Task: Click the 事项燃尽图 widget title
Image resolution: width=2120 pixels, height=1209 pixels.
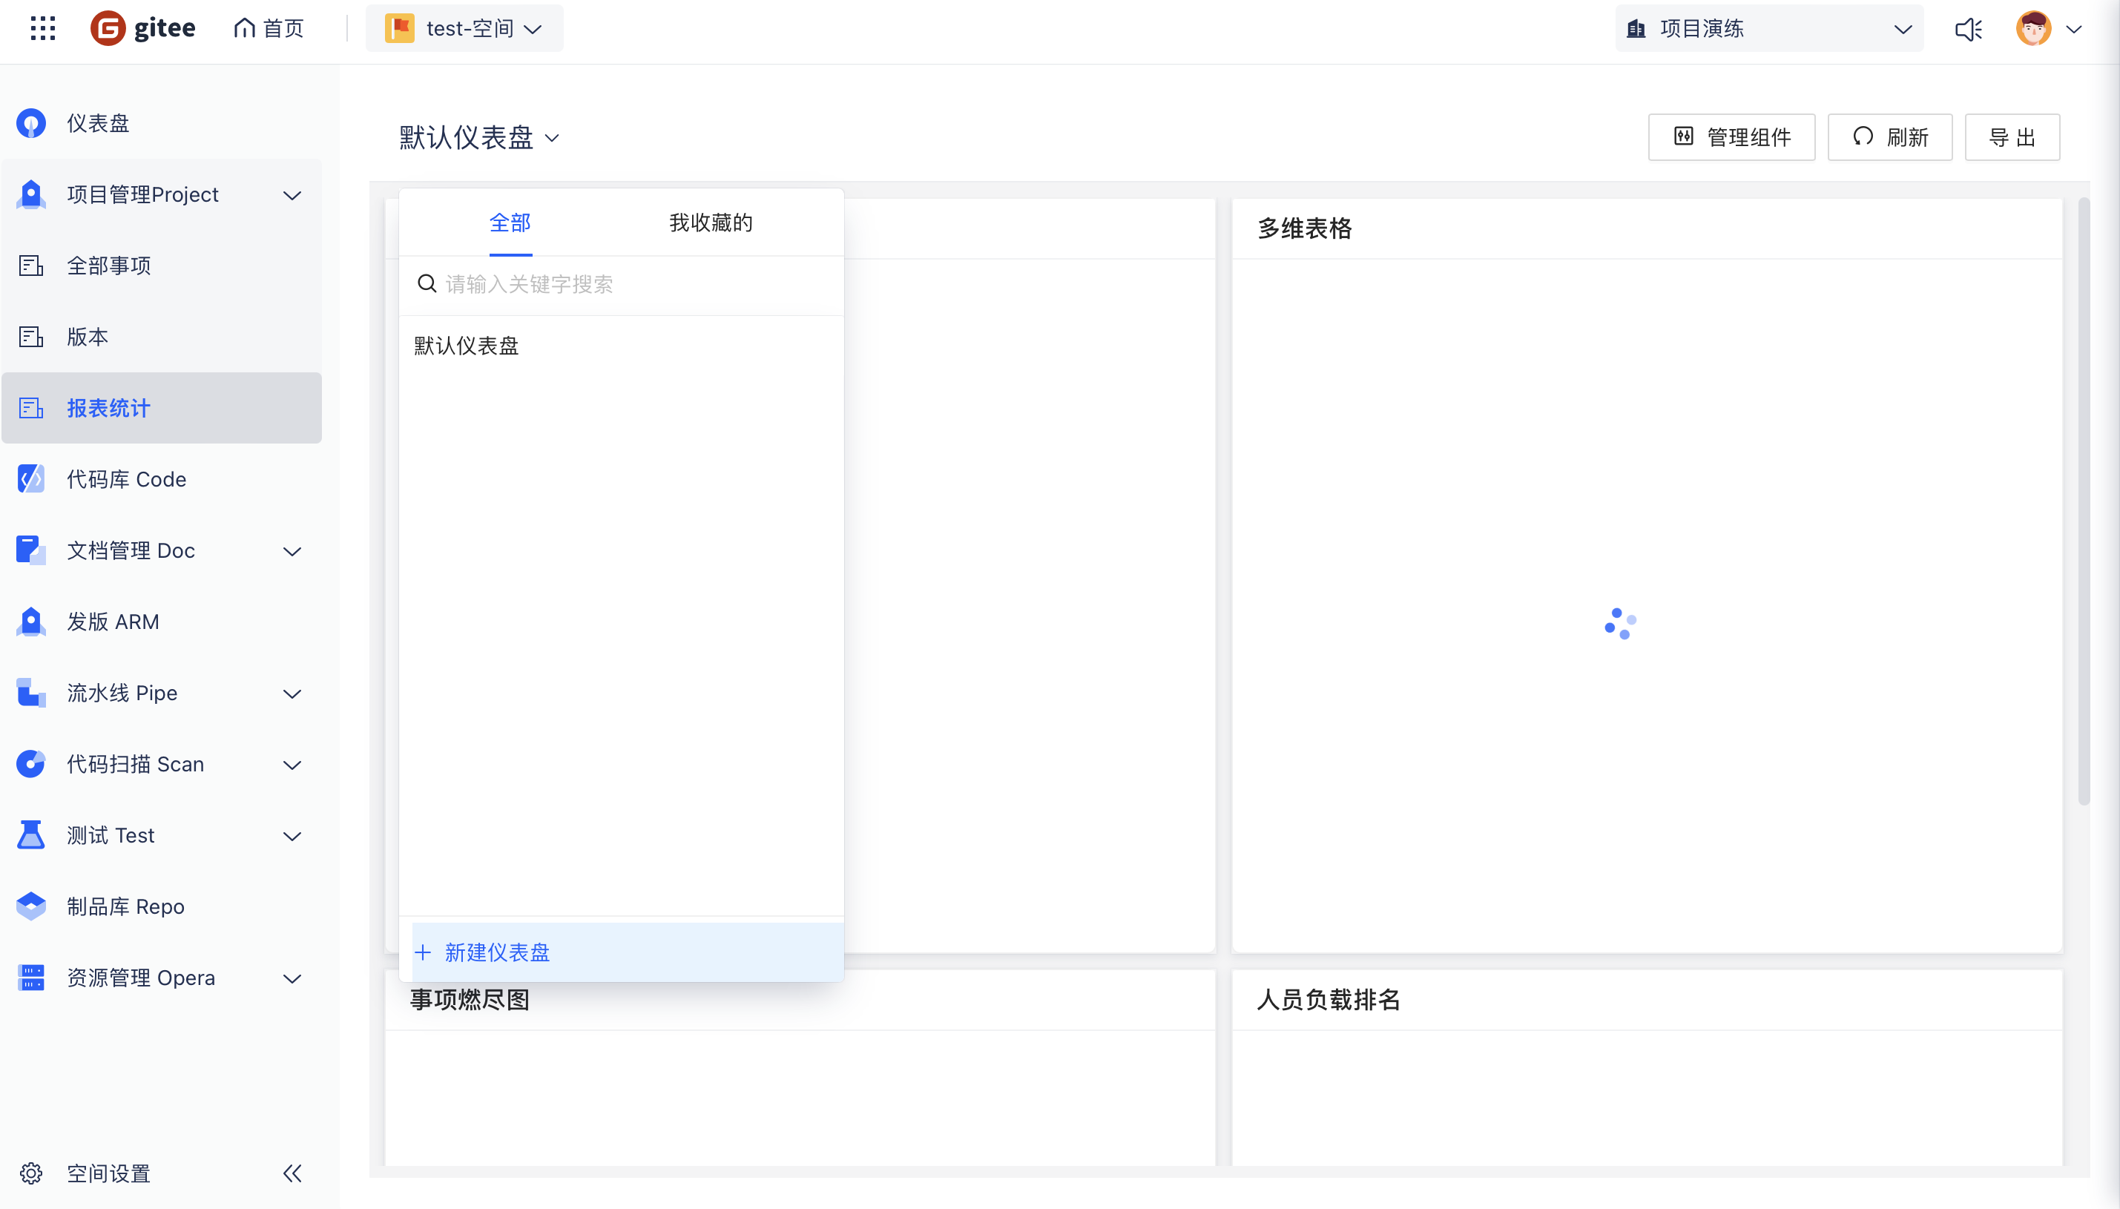Action: [x=469, y=1001]
